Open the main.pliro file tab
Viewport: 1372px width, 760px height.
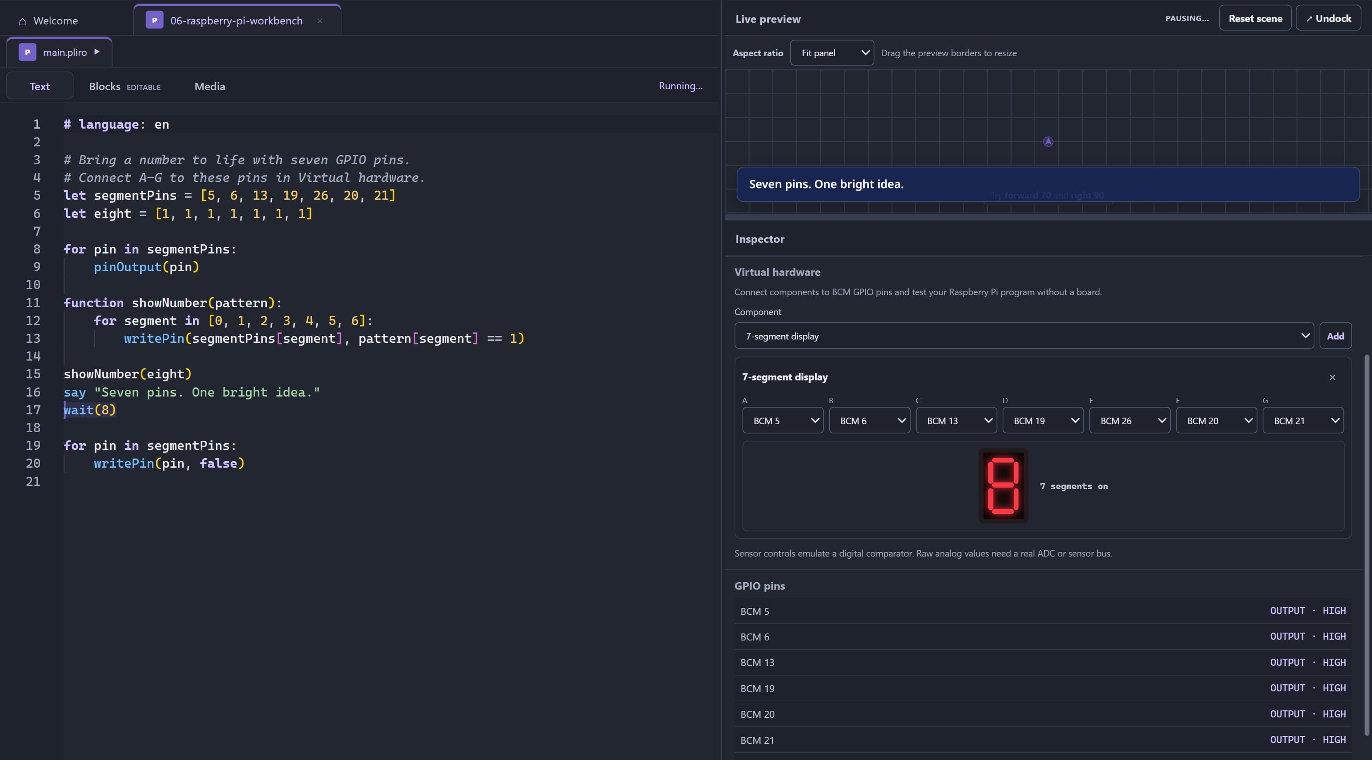pyautogui.click(x=59, y=52)
